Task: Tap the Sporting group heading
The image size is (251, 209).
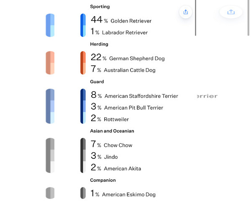Action: (100, 7)
